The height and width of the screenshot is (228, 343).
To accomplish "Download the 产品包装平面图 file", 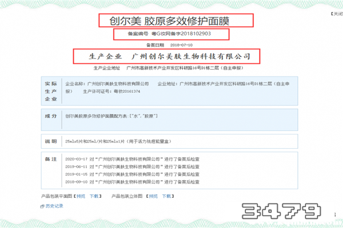I will [95, 196].
